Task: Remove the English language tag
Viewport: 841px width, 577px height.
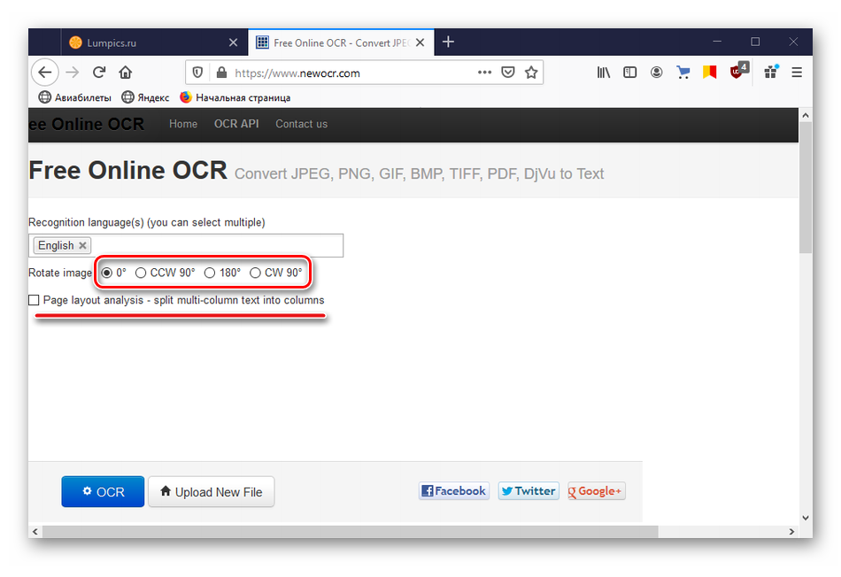Action: (82, 246)
